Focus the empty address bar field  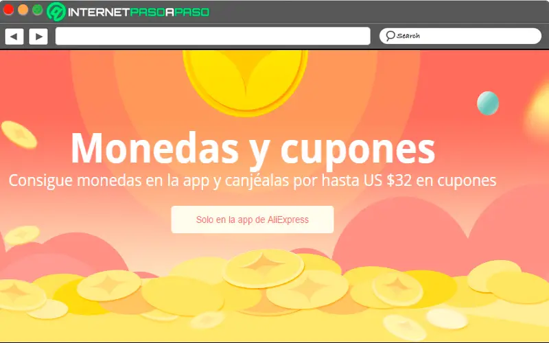pos(213,36)
